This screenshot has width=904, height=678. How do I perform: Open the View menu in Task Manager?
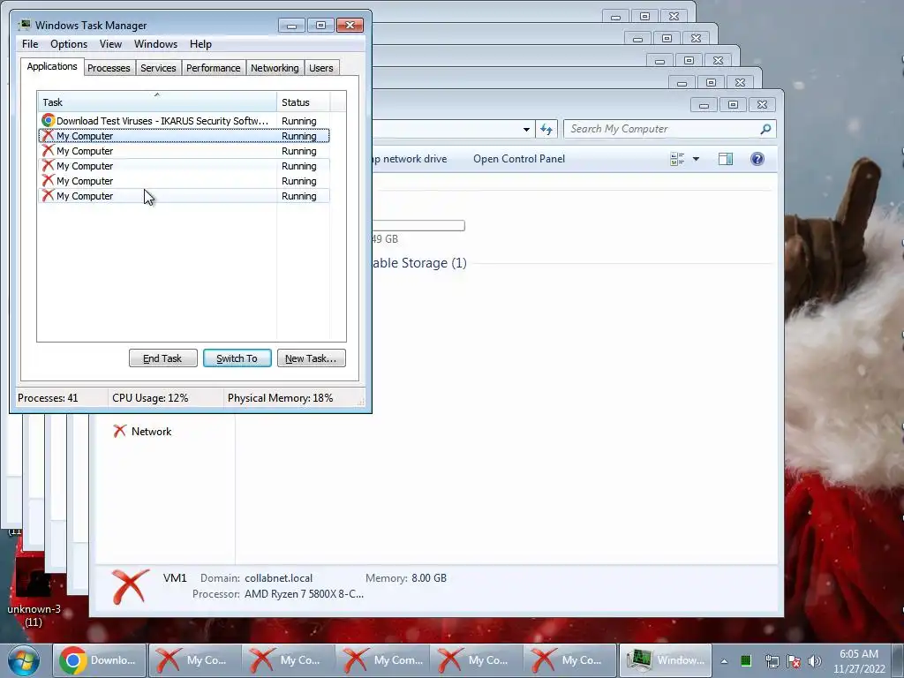[110, 44]
